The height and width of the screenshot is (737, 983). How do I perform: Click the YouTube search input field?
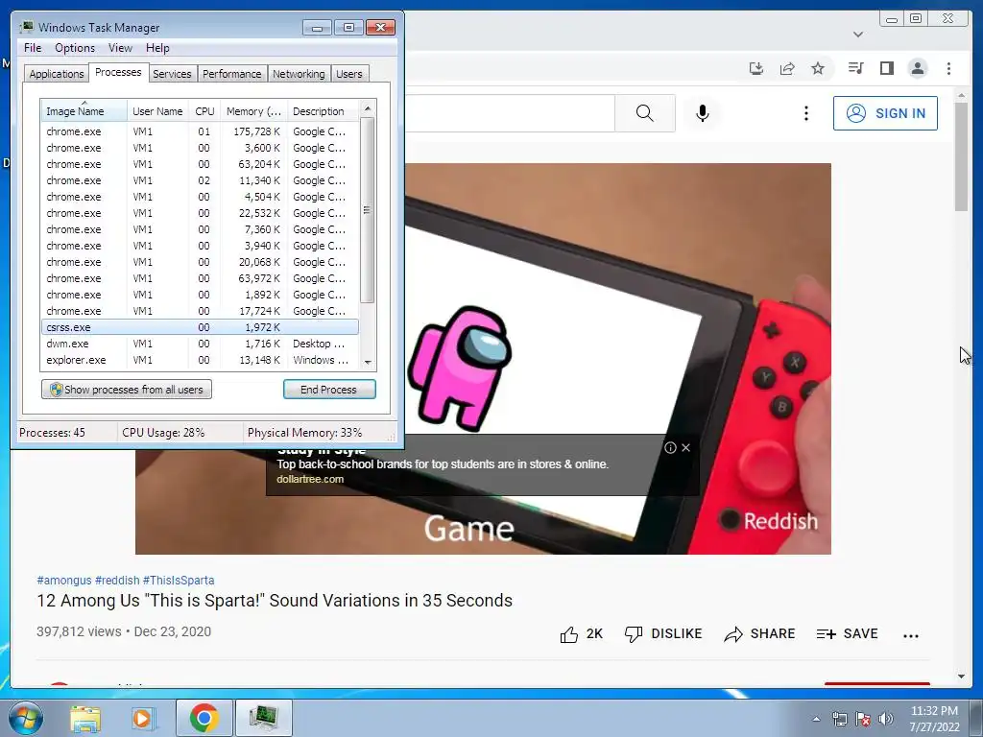point(509,113)
